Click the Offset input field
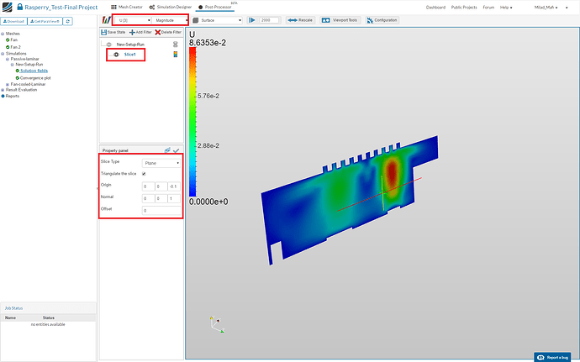 pyautogui.click(x=161, y=210)
